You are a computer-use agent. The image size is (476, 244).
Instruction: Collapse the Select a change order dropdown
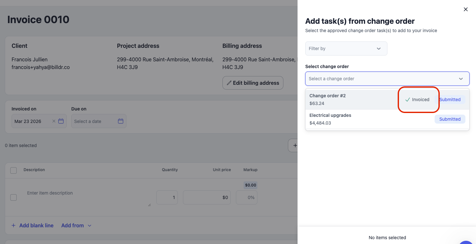coord(461,79)
